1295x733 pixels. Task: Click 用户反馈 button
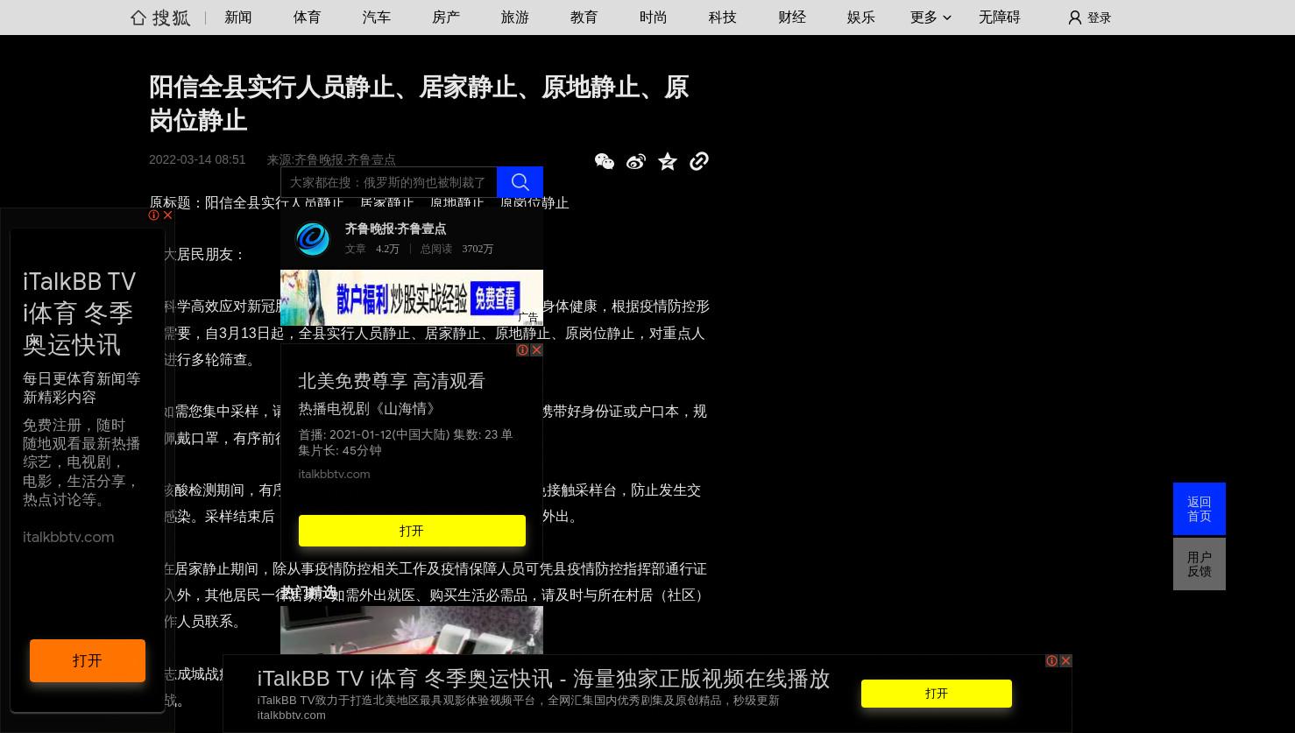[x=1199, y=564]
